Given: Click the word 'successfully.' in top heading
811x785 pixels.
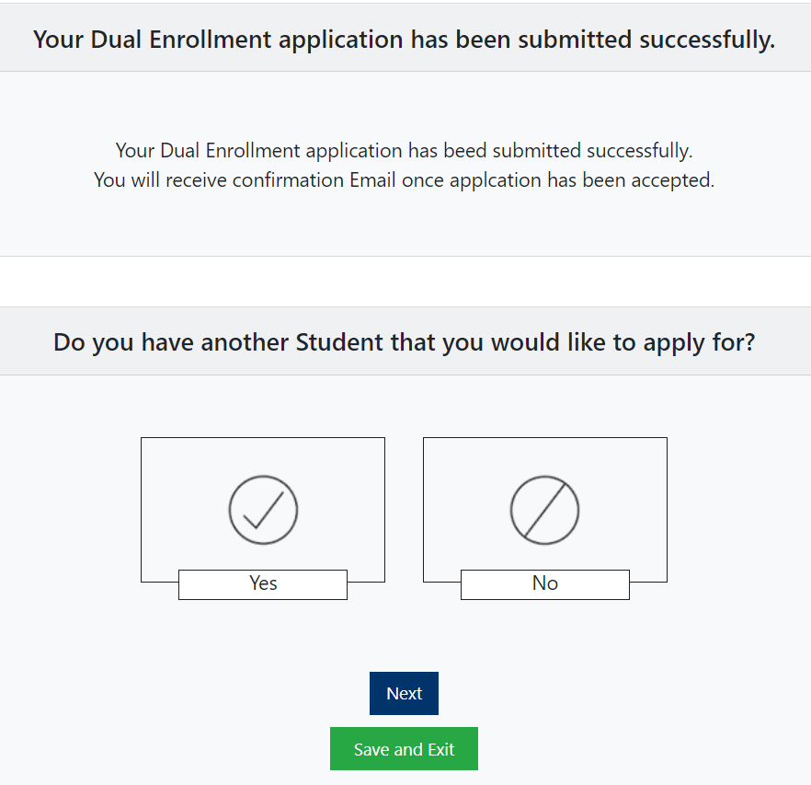Looking at the screenshot, I should tap(706, 40).
